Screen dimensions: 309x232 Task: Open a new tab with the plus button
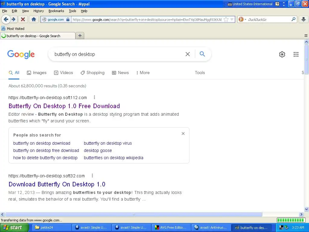[80, 36]
